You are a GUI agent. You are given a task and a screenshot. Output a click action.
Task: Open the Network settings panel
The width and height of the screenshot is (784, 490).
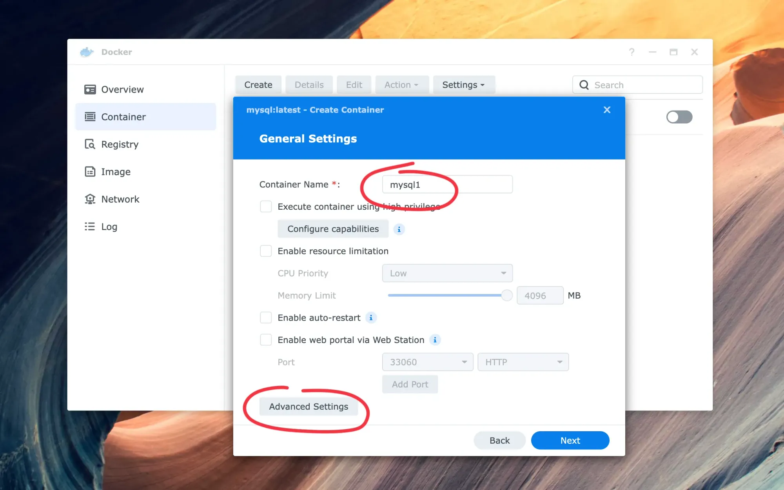pyautogui.click(x=120, y=199)
